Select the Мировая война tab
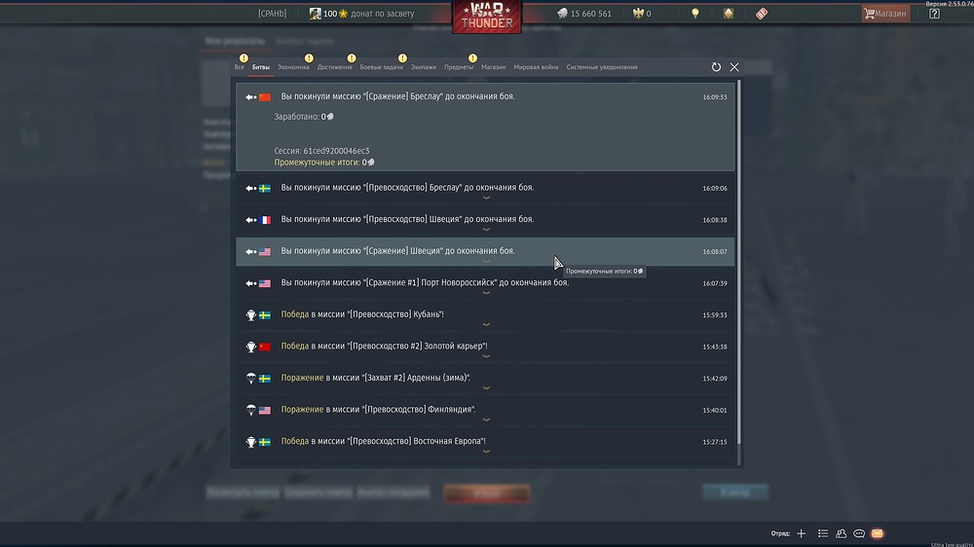This screenshot has width=974, height=547. coord(536,67)
